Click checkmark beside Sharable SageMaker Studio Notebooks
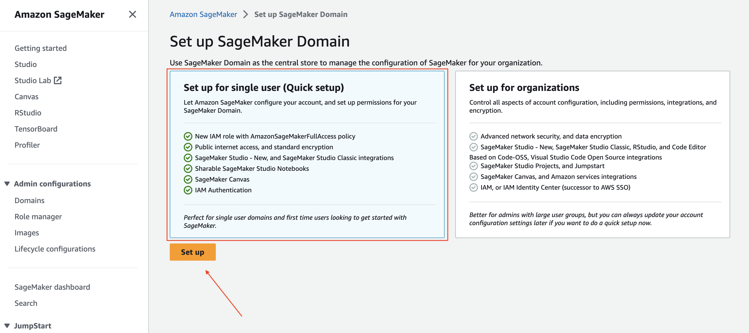This screenshot has width=749, height=333. click(x=188, y=169)
